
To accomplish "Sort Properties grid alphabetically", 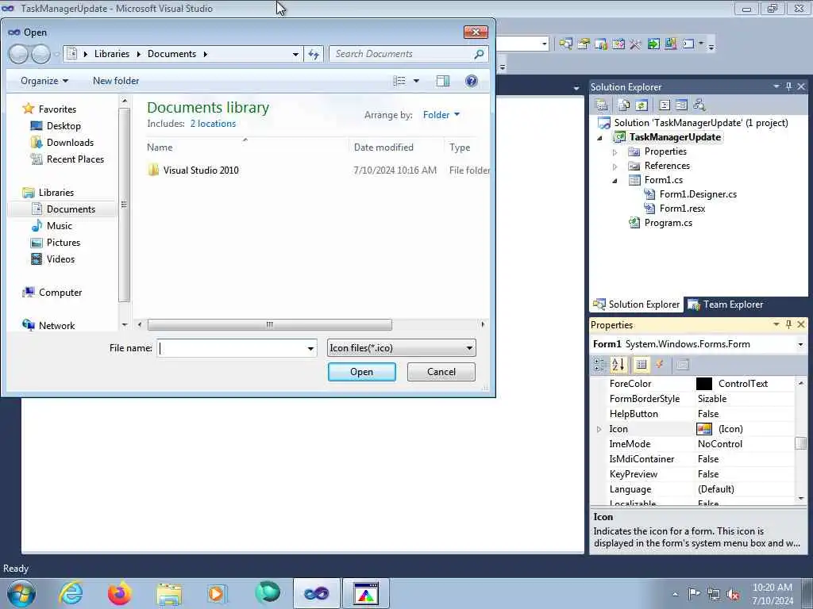I will click(x=618, y=365).
